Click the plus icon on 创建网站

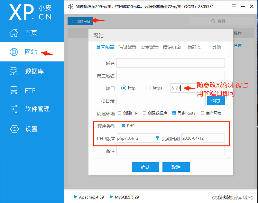(x=72, y=21)
